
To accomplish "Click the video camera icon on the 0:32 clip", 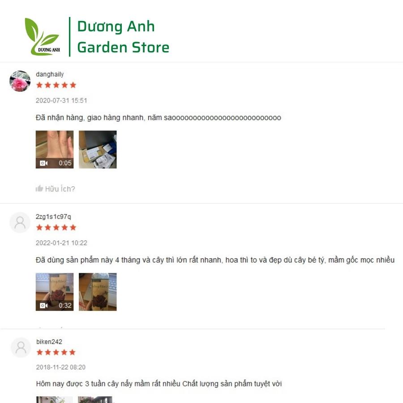I will click(x=43, y=305).
